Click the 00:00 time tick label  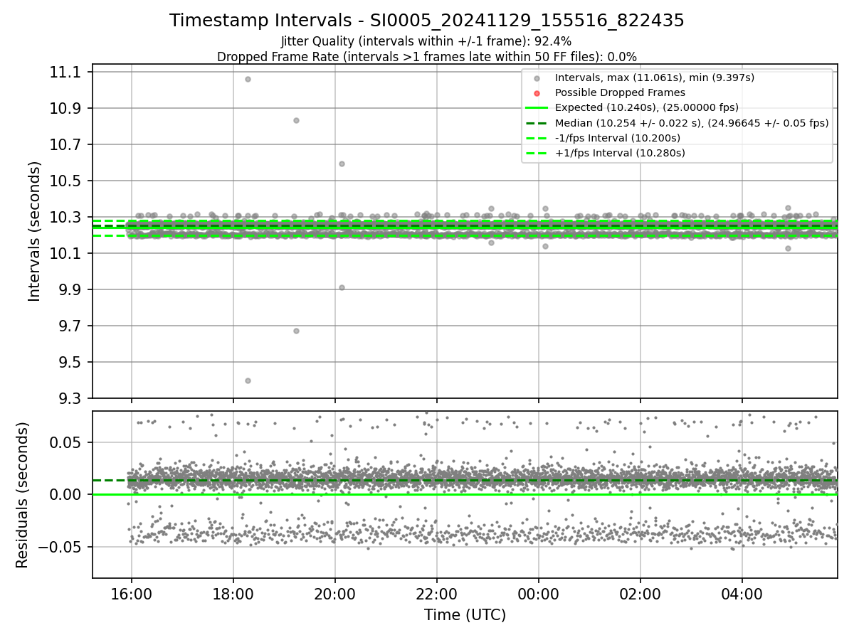pos(538,593)
